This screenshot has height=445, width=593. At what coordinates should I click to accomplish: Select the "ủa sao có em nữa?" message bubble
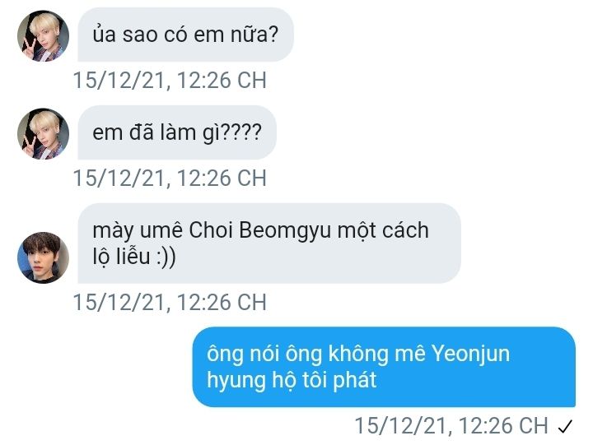tap(185, 35)
